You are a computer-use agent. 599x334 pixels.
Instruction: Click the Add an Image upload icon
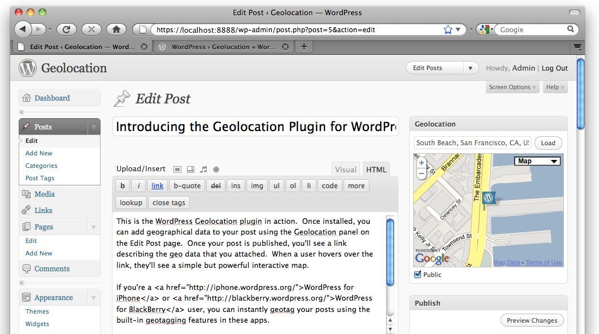tap(177, 170)
